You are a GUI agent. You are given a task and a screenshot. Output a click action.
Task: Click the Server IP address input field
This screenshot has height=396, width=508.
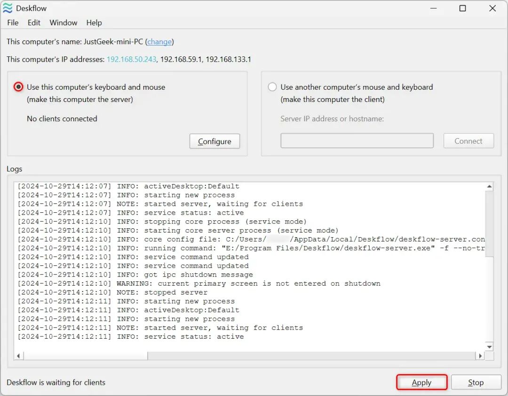(x=357, y=141)
